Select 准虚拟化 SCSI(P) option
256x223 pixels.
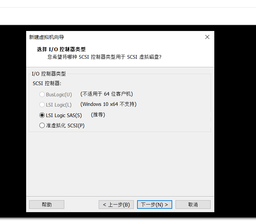click(x=62, y=126)
